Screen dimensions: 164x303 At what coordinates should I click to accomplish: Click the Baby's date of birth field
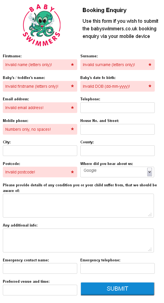(118, 86)
